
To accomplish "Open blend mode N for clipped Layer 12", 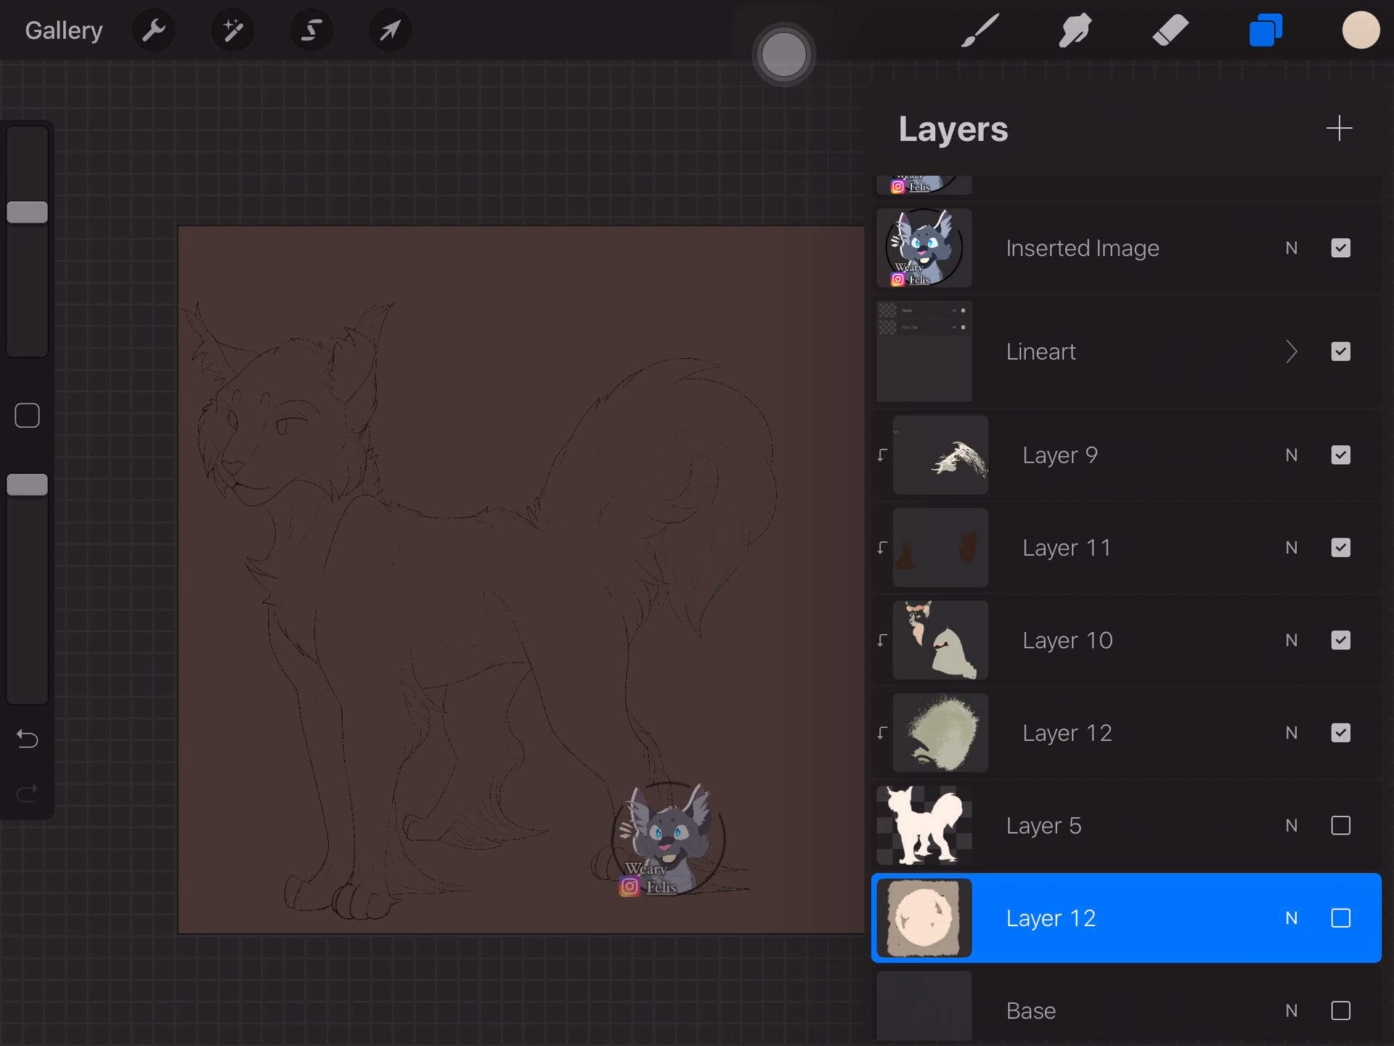I will [x=1291, y=733].
